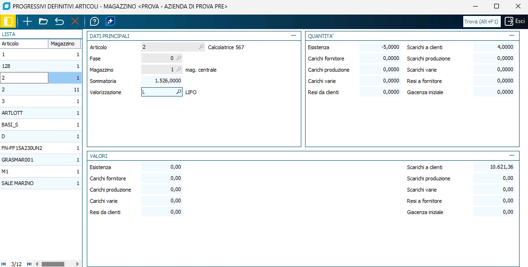Click the blue sparkle assistant icon

tap(110, 21)
